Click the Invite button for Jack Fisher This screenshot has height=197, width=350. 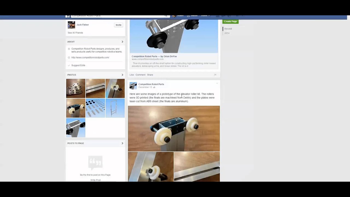(x=118, y=25)
